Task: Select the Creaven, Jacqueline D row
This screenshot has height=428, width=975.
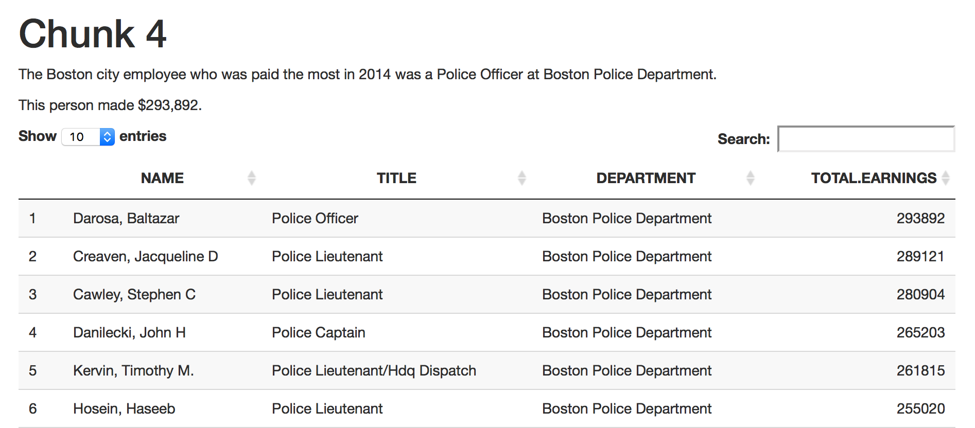Action: (145, 256)
